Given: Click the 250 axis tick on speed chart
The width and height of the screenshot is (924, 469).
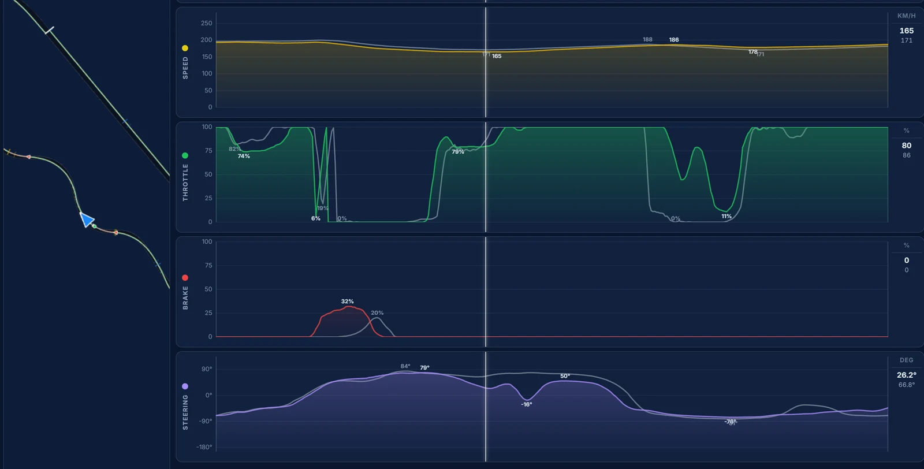Looking at the screenshot, I should [206, 23].
